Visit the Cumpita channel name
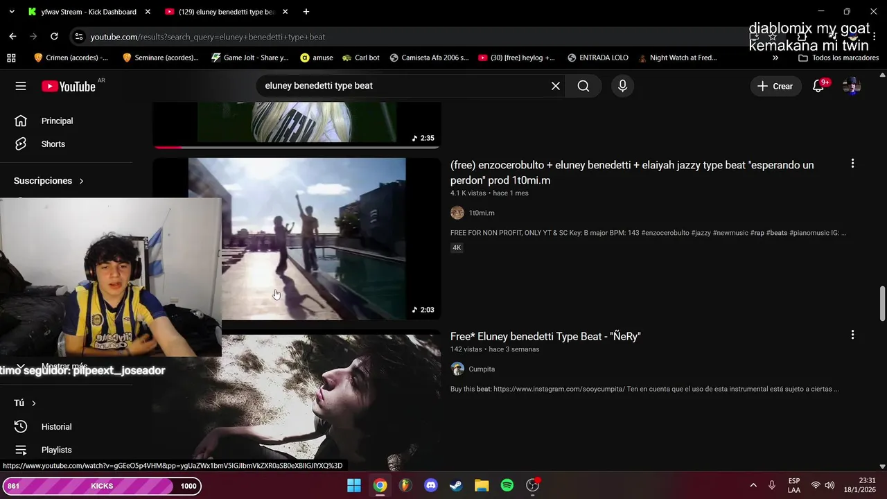This screenshot has width=887, height=499. pyautogui.click(x=482, y=369)
